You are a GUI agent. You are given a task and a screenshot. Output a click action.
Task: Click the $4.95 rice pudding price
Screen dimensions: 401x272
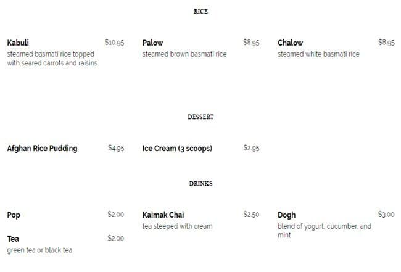point(116,149)
